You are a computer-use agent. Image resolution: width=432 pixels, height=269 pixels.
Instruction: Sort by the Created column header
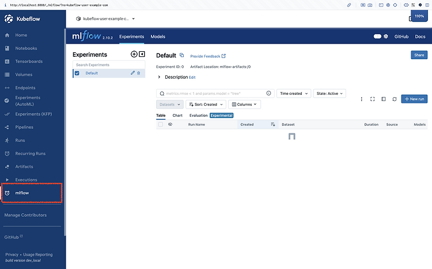(x=247, y=125)
